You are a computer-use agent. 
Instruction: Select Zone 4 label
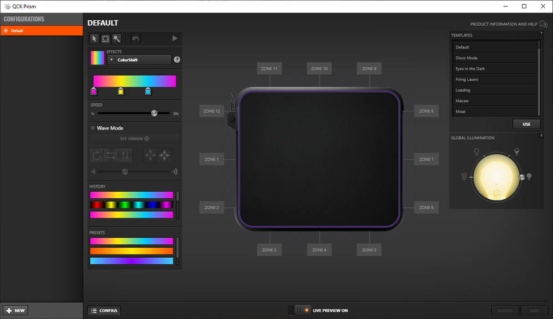point(319,250)
